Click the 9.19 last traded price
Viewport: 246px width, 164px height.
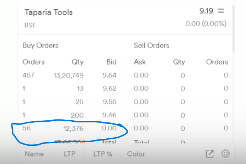coord(206,11)
